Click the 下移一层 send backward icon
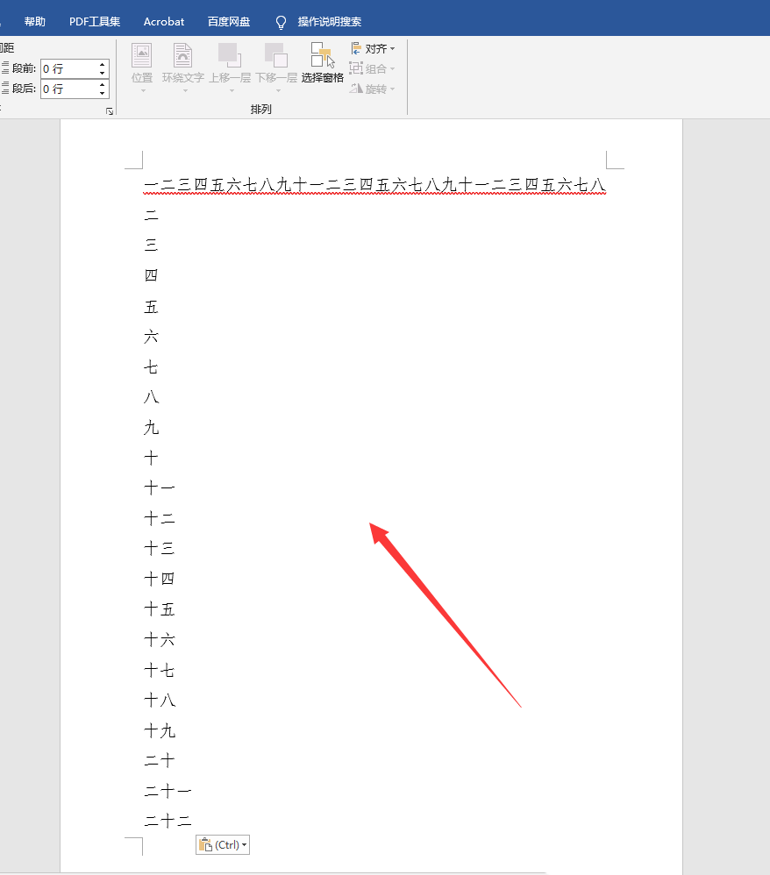This screenshot has height=875, width=770. tap(276, 56)
